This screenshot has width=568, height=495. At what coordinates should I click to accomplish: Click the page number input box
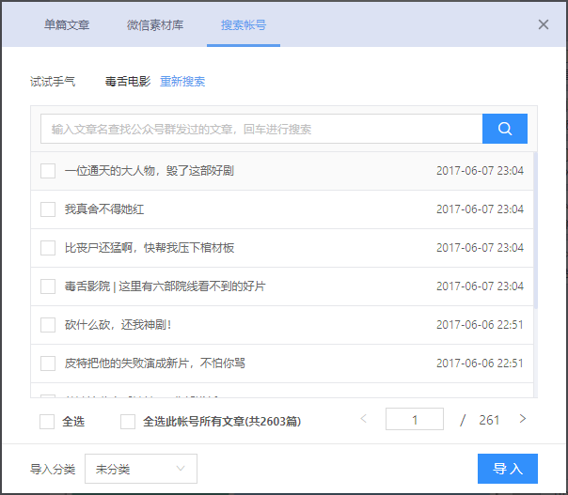414,420
